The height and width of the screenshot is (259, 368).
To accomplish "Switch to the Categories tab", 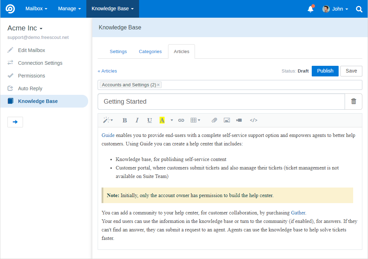I will pos(150,51).
